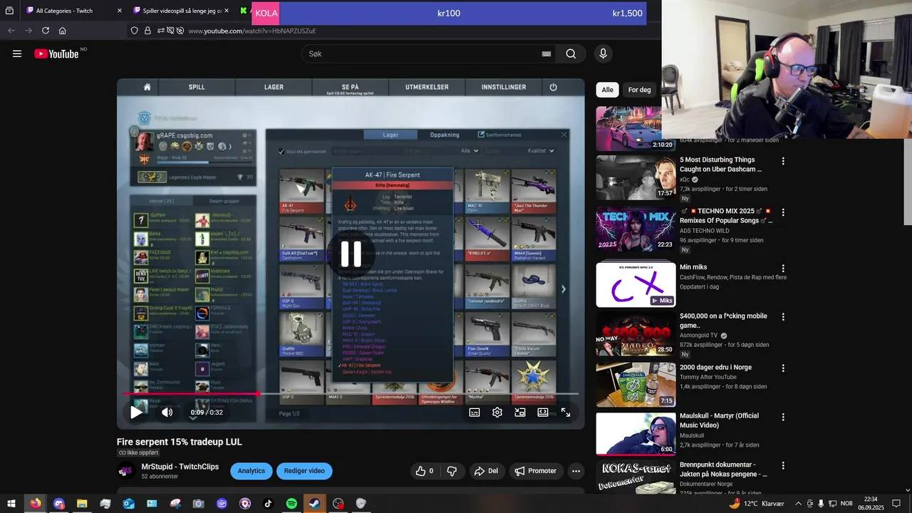Play the video with play button
Screen dimensions: 912x513
click(x=136, y=412)
